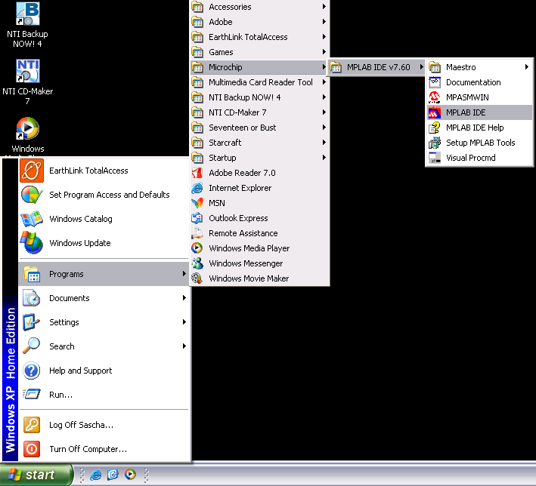Click the MPLAB IDE Help question icon
Screen dimensions: 536x486
(x=435, y=128)
